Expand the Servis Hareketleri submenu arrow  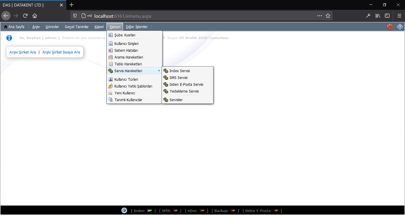159,71
